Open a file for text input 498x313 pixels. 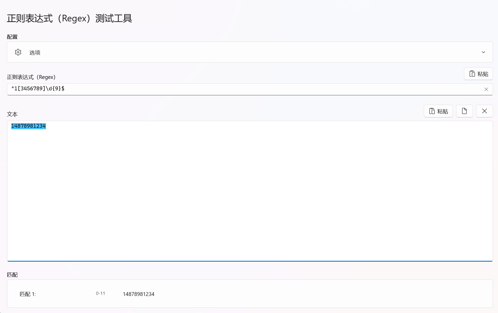pyautogui.click(x=464, y=111)
